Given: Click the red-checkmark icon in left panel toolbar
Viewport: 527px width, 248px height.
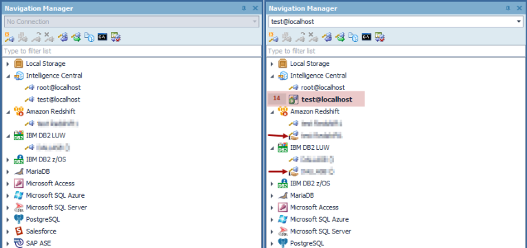Looking at the screenshot, I should click(116, 37).
